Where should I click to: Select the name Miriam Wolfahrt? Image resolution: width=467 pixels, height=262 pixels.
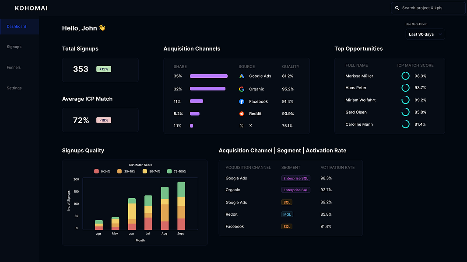coord(360,100)
